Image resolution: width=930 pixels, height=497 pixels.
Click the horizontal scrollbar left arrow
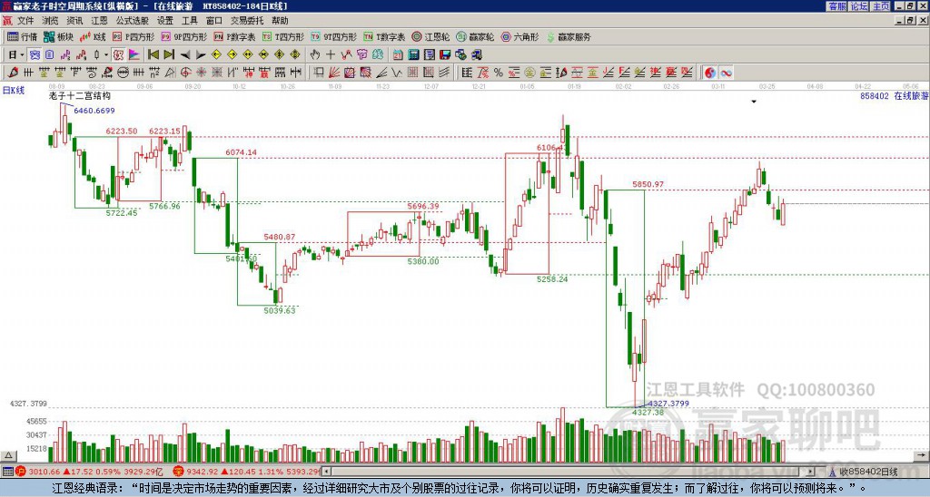point(327,472)
